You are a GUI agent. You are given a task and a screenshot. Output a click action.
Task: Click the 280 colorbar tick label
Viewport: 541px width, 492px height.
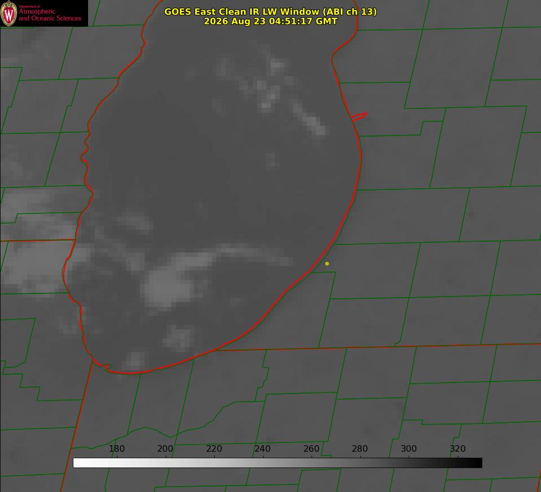[360, 448]
